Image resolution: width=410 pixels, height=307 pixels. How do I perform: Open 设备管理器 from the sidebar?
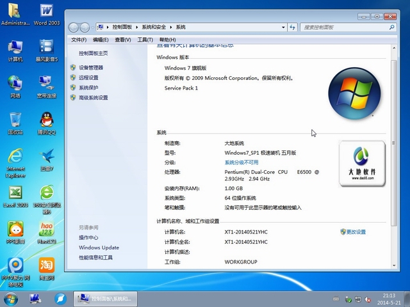tap(91, 68)
